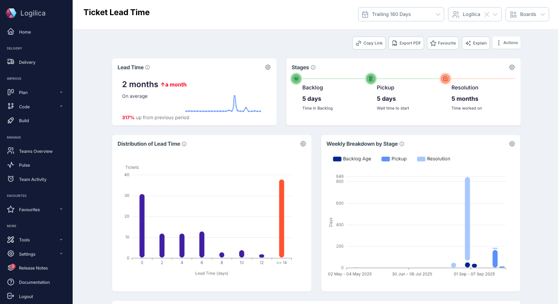Viewport: 558px width, 304px height.
Task: Open the Home page from sidebar
Action: [24, 31]
